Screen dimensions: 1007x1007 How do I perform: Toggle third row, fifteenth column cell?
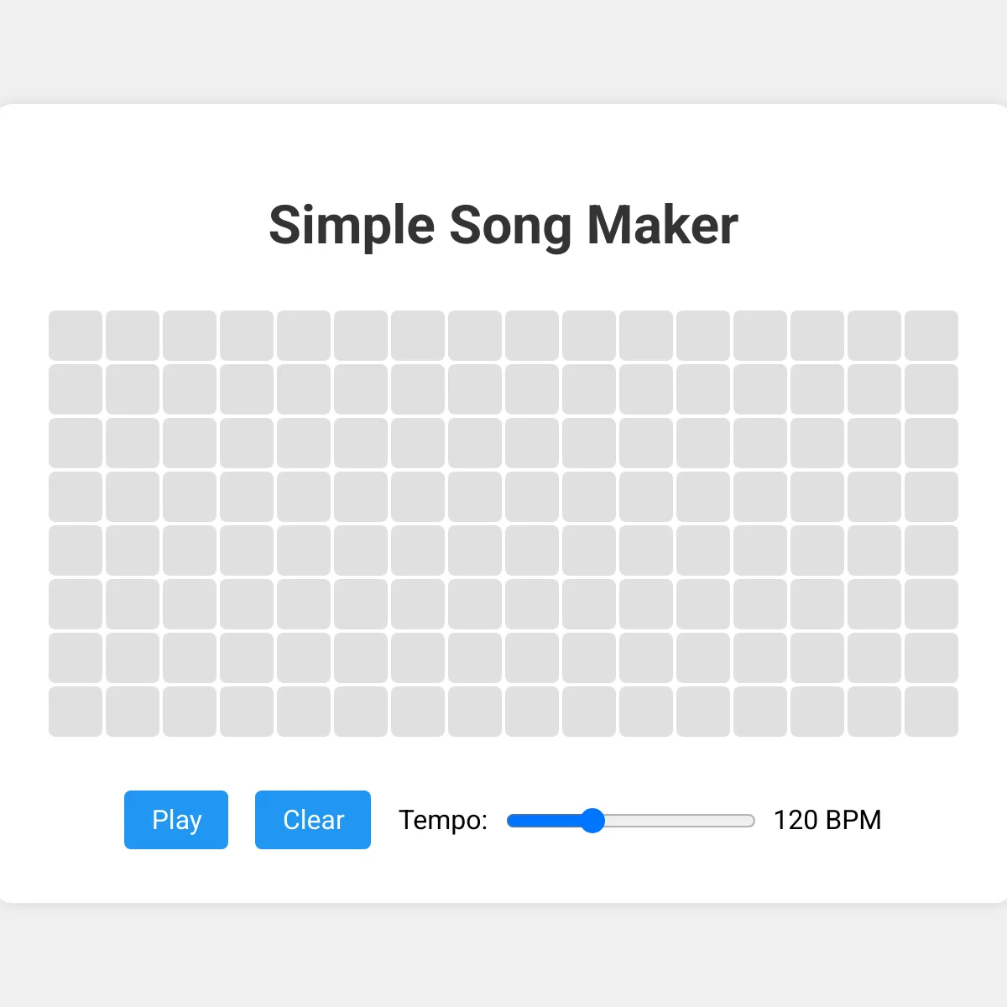pyautogui.click(x=874, y=443)
